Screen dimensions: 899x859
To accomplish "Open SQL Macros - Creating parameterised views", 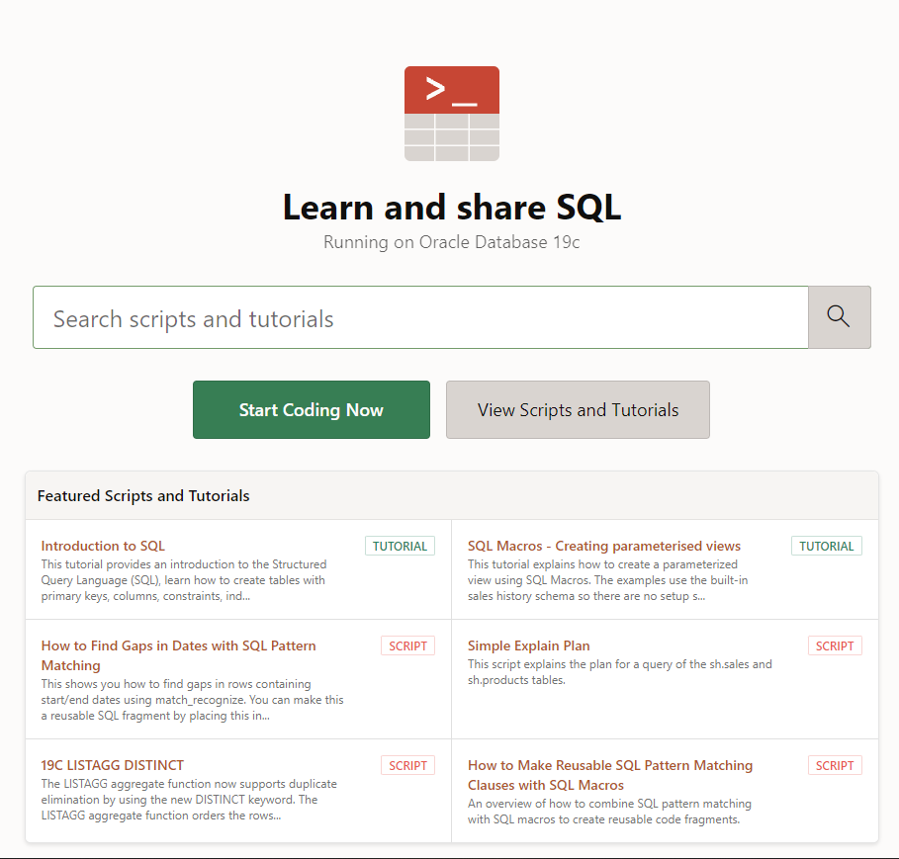I will point(603,546).
